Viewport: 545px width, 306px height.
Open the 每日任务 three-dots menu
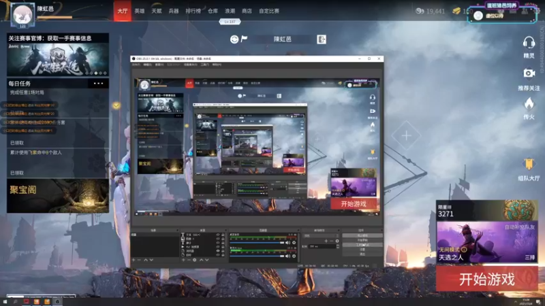click(98, 84)
